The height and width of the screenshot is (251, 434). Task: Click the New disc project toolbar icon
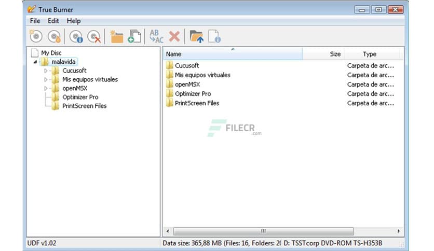[36, 36]
